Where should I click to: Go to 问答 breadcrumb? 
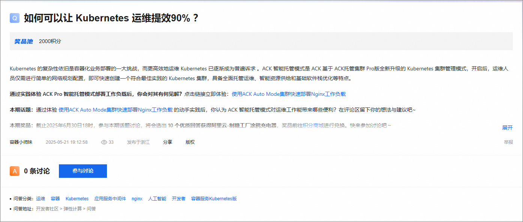(92, 209)
